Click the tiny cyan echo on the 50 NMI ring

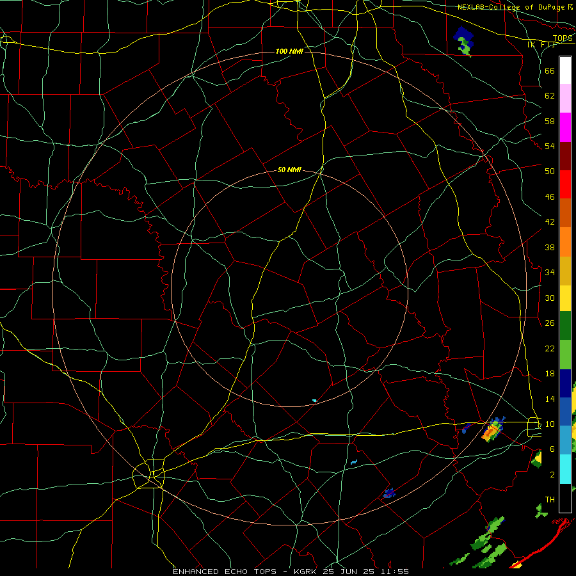(314, 401)
